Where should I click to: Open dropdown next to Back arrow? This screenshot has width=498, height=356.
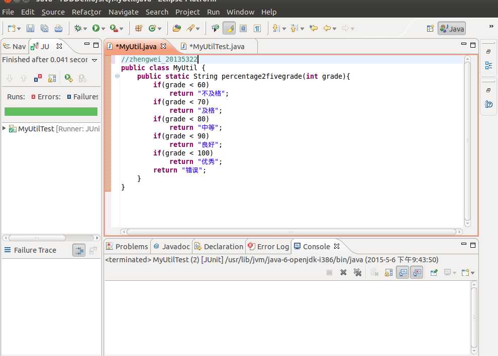(335, 29)
